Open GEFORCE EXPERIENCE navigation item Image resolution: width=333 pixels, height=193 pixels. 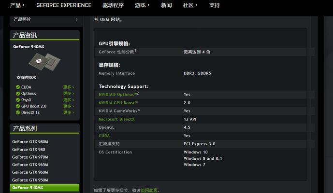point(64,5)
